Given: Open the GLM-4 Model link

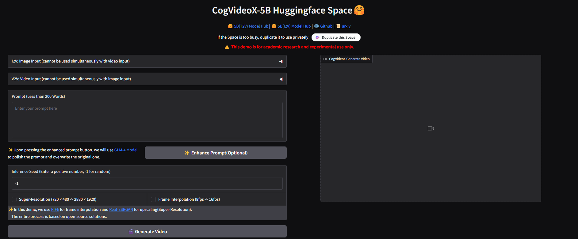Looking at the screenshot, I should click(x=126, y=150).
